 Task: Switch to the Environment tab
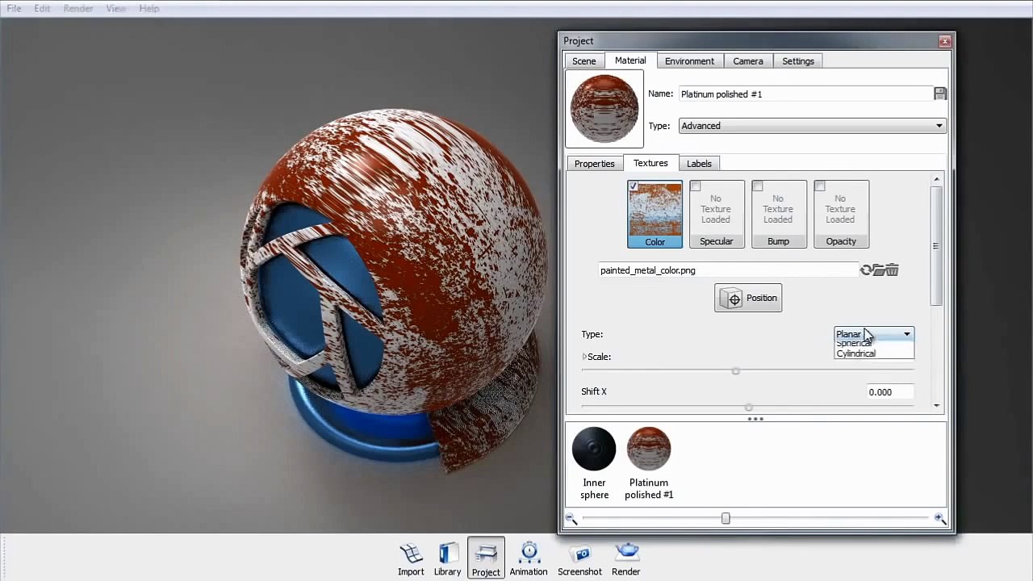[689, 61]
